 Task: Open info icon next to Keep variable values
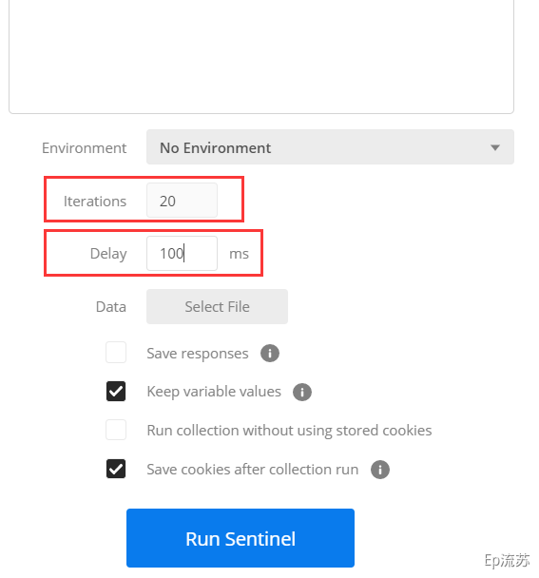[x=302, y=392]
